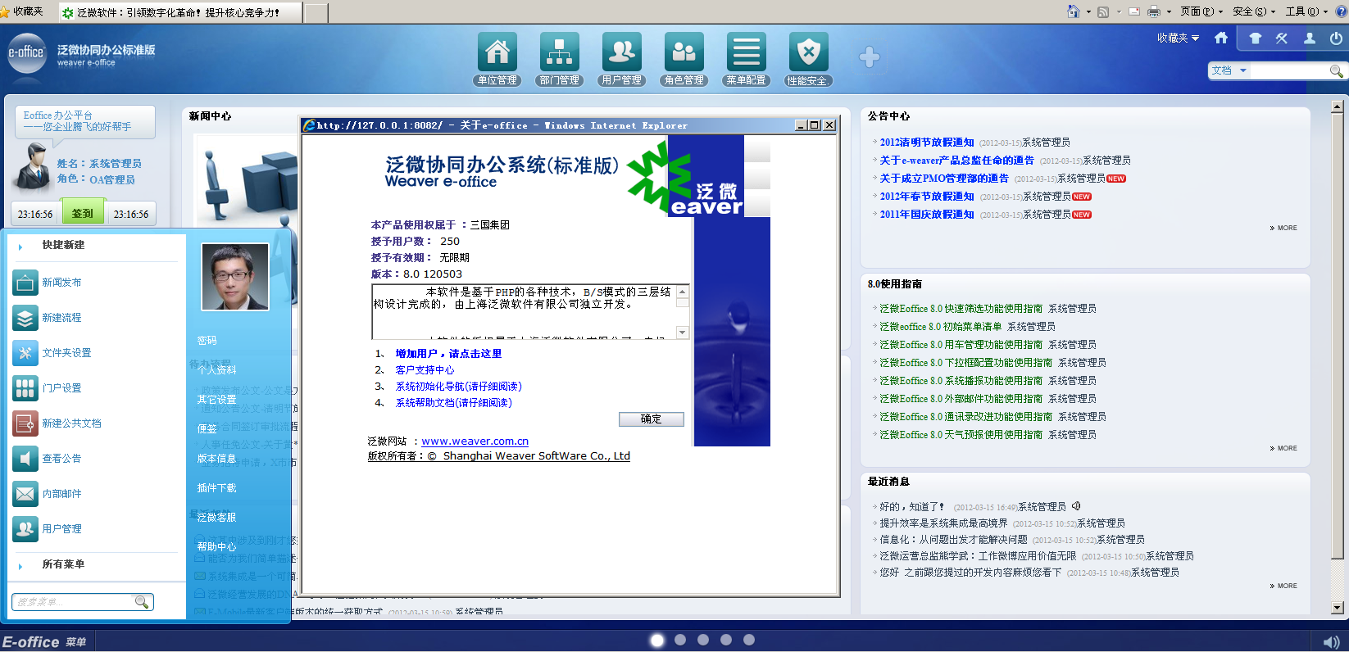Open the 客户支持中心 link
Screen dimensions: 1349x652
[425, 370]
